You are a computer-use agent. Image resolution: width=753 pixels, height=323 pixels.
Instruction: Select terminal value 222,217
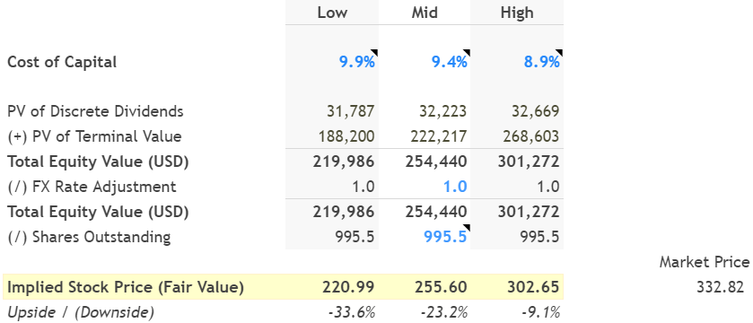439,136
